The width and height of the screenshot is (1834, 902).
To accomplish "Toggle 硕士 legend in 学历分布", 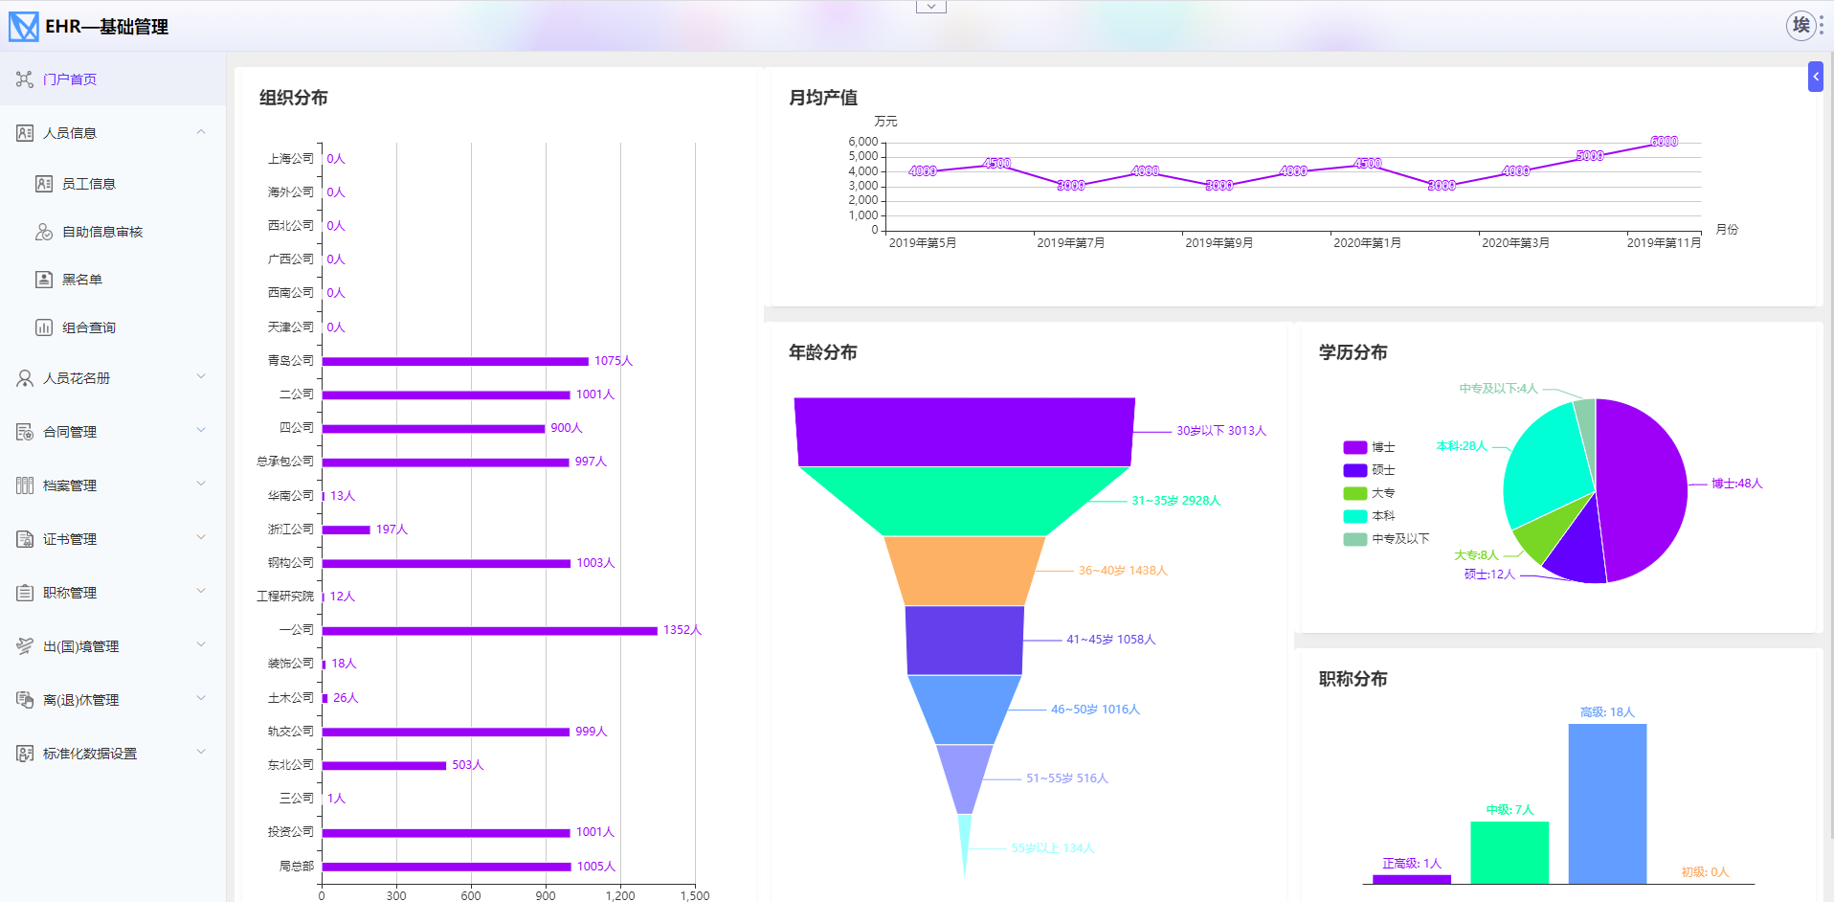I will pyautogui.click(x=1369, y=470).
